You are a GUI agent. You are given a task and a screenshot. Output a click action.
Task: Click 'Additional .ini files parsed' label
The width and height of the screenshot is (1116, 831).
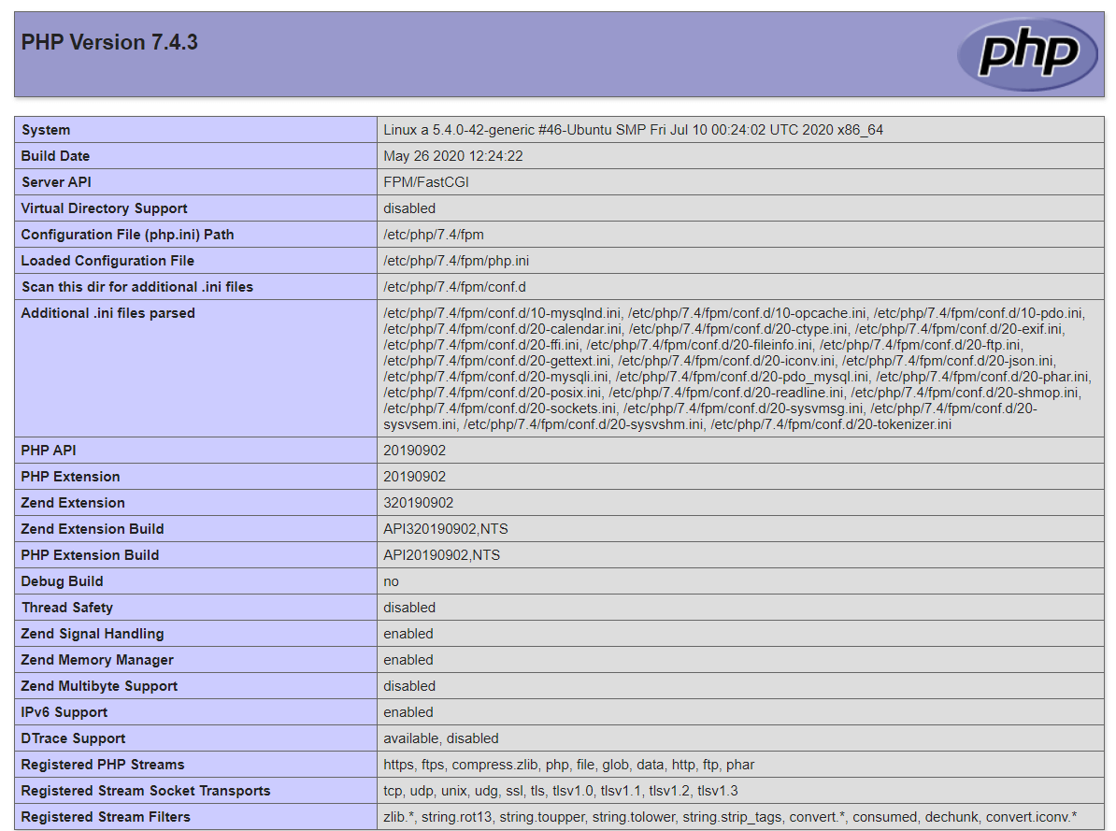(x=108, y=313)
